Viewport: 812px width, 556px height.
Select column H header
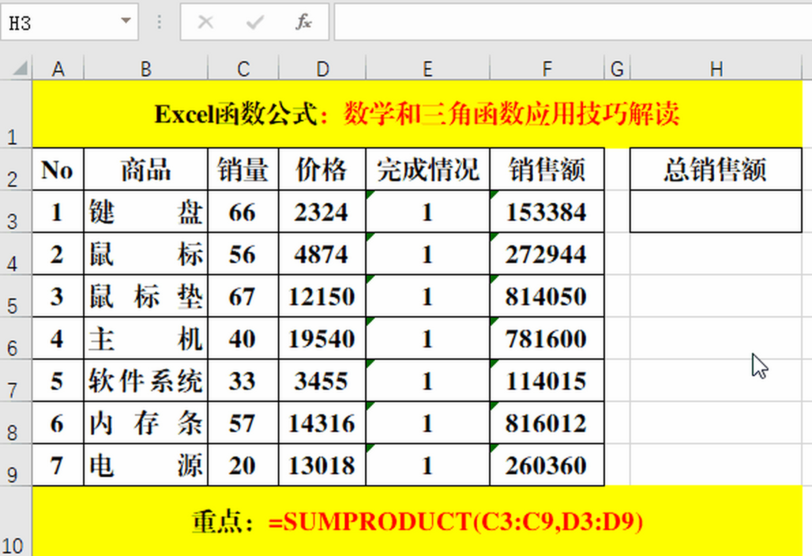pos(716,69)
